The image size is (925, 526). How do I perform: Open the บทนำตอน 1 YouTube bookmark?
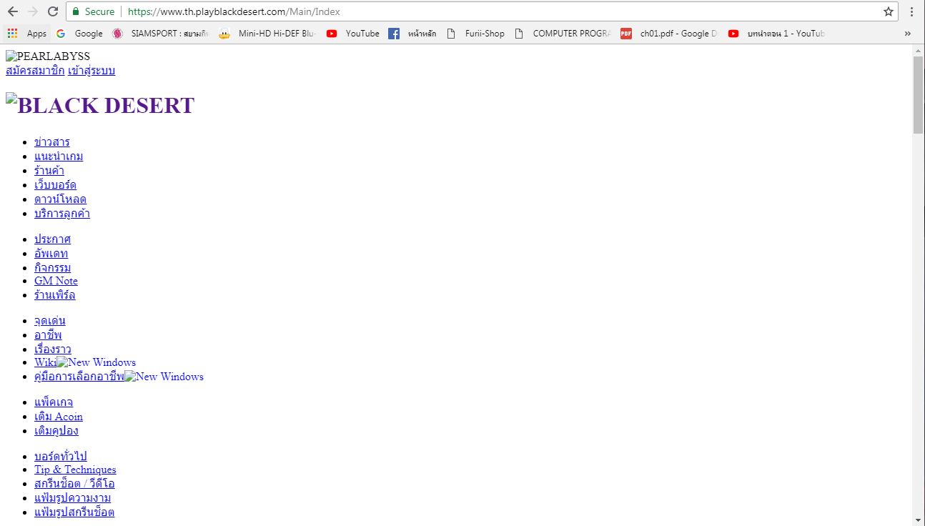(x=776, y=34)
